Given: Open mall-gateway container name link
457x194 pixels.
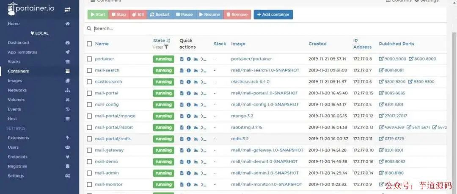Looking at the screenshot, I should click(x=109, y=150).
